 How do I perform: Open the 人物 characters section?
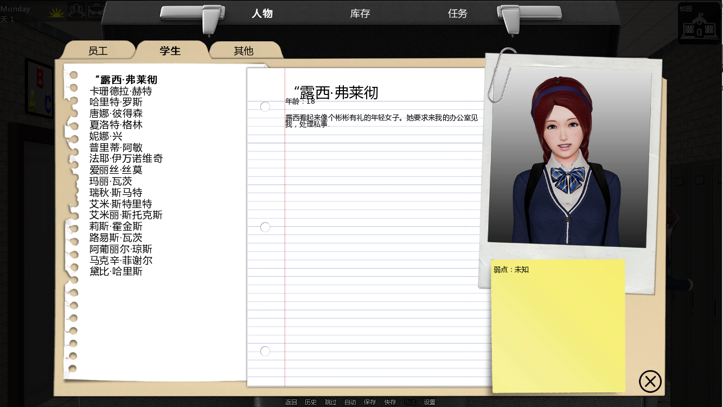point(262,14)
